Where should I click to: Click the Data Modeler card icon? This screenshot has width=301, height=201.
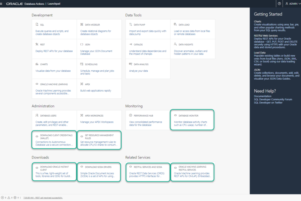coord(82,24)
